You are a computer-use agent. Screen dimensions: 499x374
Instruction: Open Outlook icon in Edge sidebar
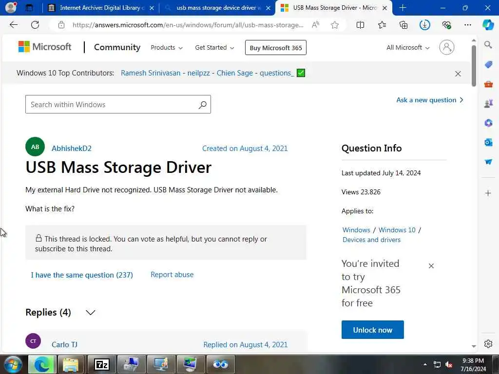tap(488, 142)
